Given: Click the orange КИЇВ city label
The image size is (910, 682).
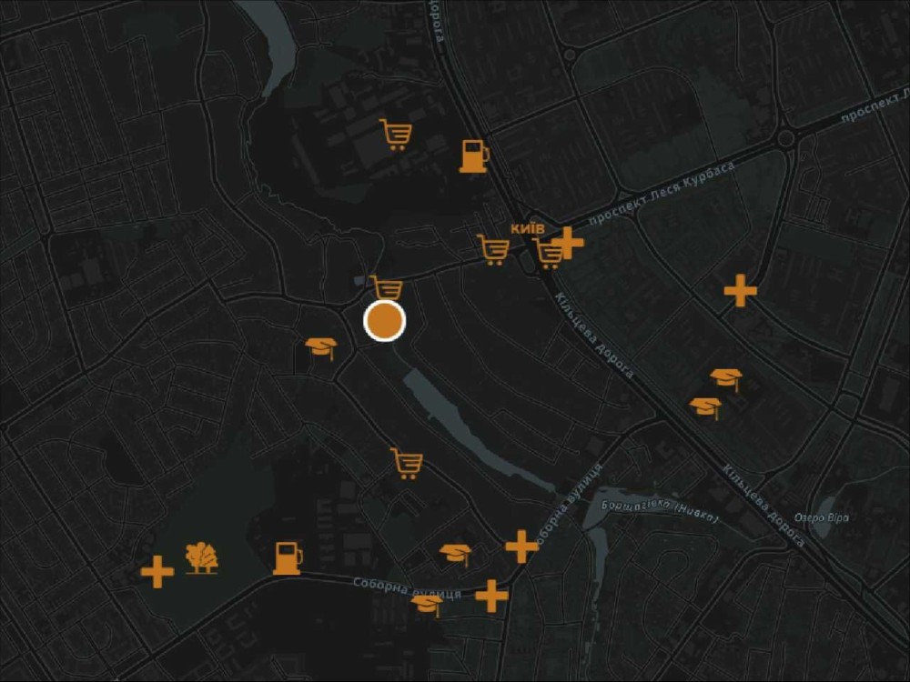Looking at the screenshot, I should click(528, 228).
